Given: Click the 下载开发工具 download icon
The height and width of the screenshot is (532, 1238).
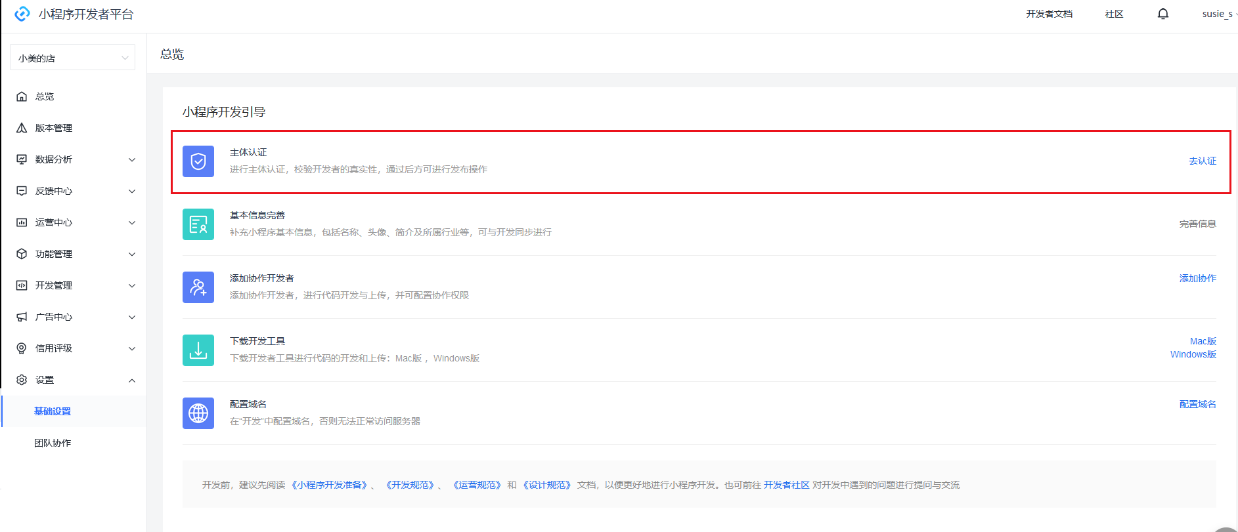Looking at the screenshot, I should pyautogui.click(x=198, y=350).
